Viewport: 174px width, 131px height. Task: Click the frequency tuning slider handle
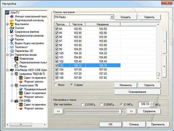(x=120, y=111)
